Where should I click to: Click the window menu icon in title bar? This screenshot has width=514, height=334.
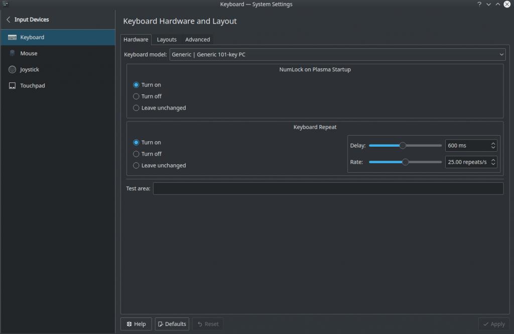(5, 5)
